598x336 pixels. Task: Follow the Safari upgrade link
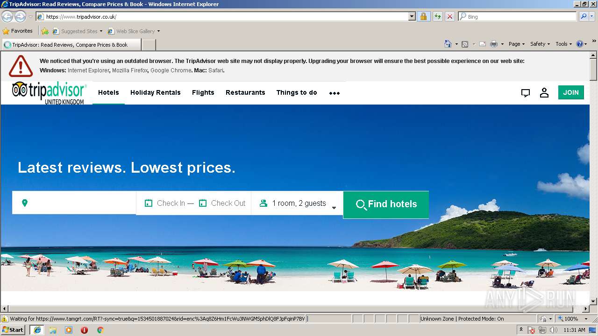[x=216, y=70]
